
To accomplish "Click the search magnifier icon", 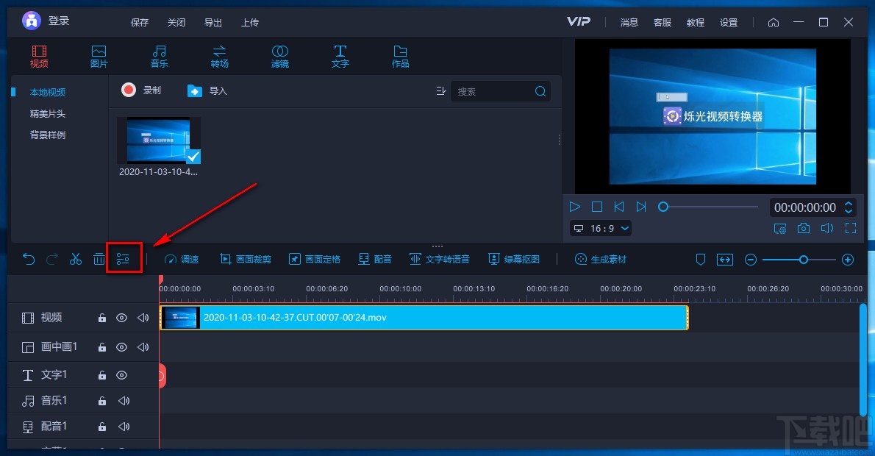I will (x=540, y=91).
